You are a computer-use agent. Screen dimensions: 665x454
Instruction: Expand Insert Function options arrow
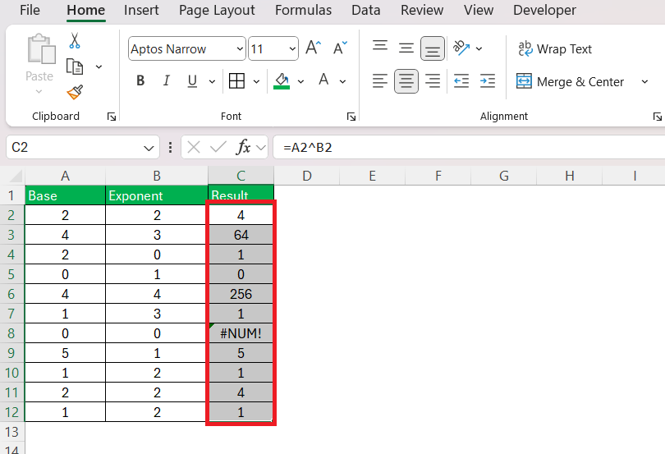click(261, 148)
